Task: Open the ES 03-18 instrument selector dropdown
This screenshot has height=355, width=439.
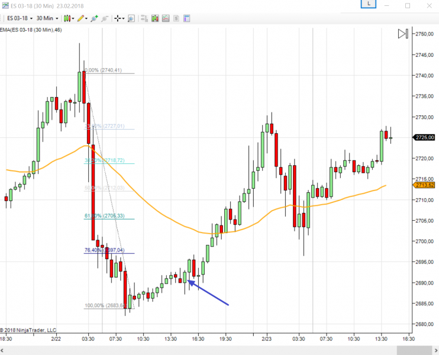Action: (20, 18)
